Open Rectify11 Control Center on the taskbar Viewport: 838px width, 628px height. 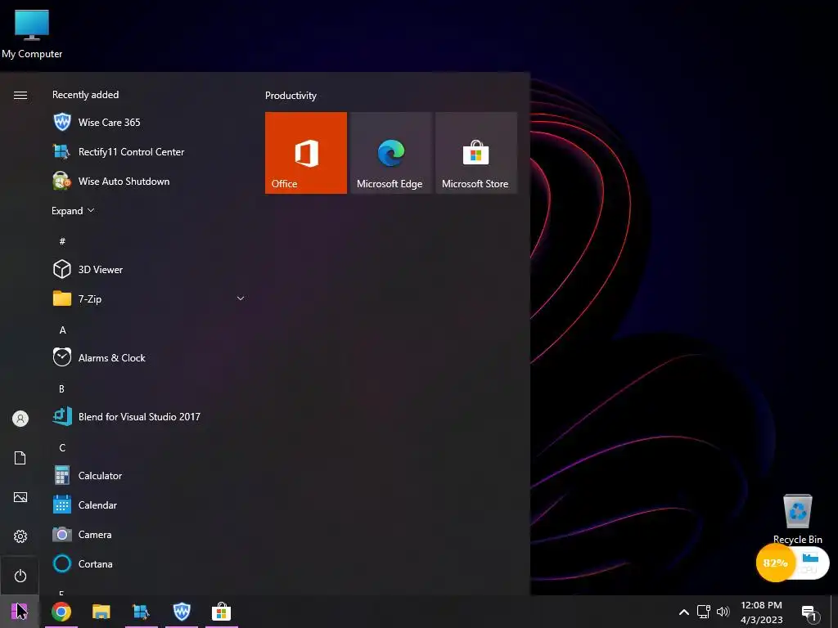coord(141,612)
